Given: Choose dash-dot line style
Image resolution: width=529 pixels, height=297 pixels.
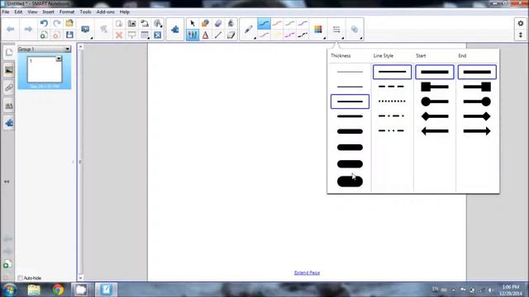Looking at the screenshot, I should coord(392,115).
